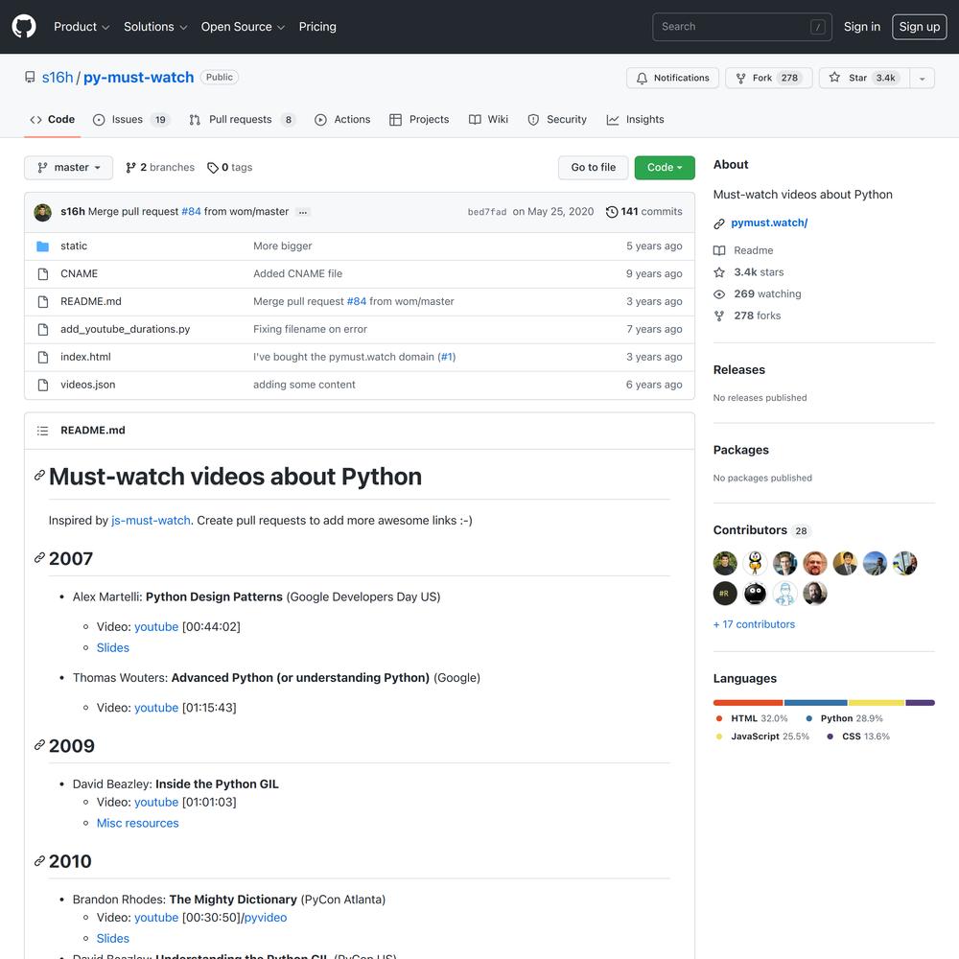Viewport: 959px width, 959px height.
Task: Open the Code tab
Action: click(x=53, y=120)
